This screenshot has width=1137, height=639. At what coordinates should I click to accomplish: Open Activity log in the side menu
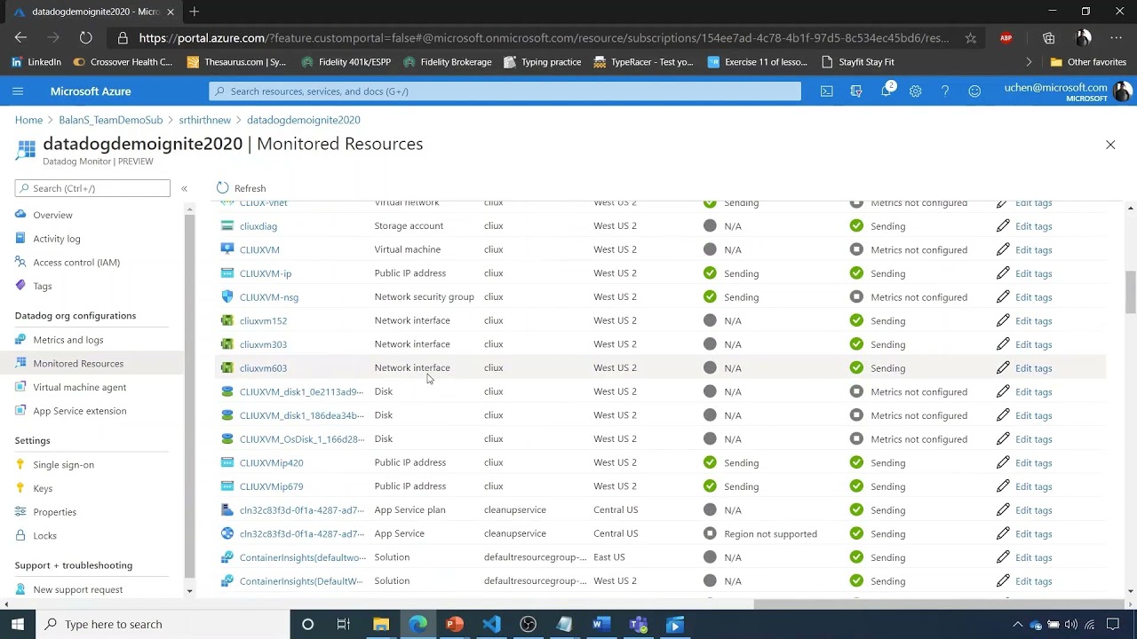point(57,239)
